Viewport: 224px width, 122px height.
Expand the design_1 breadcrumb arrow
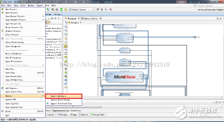tap(81, 22)
